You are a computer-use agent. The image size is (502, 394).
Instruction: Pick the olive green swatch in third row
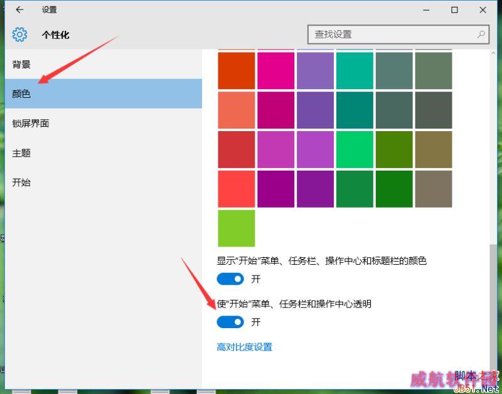coord(394,149)
